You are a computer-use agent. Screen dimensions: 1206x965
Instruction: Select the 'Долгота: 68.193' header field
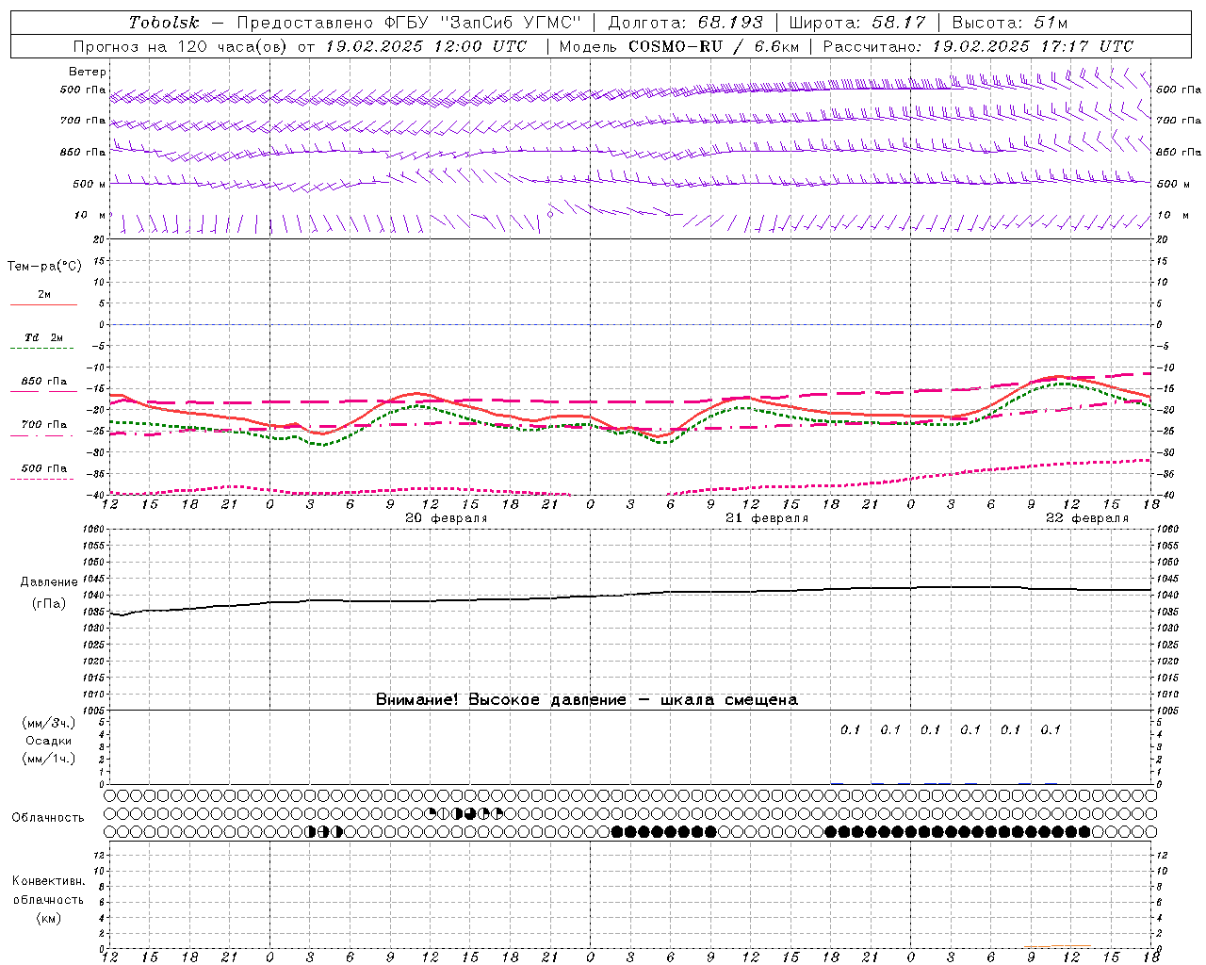[x=686, y=23]
